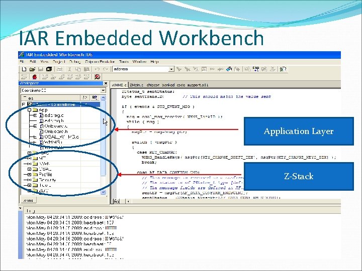Click the Print toolbar icon
Viewport: 362px width, 271px height.
click(59, 69)
